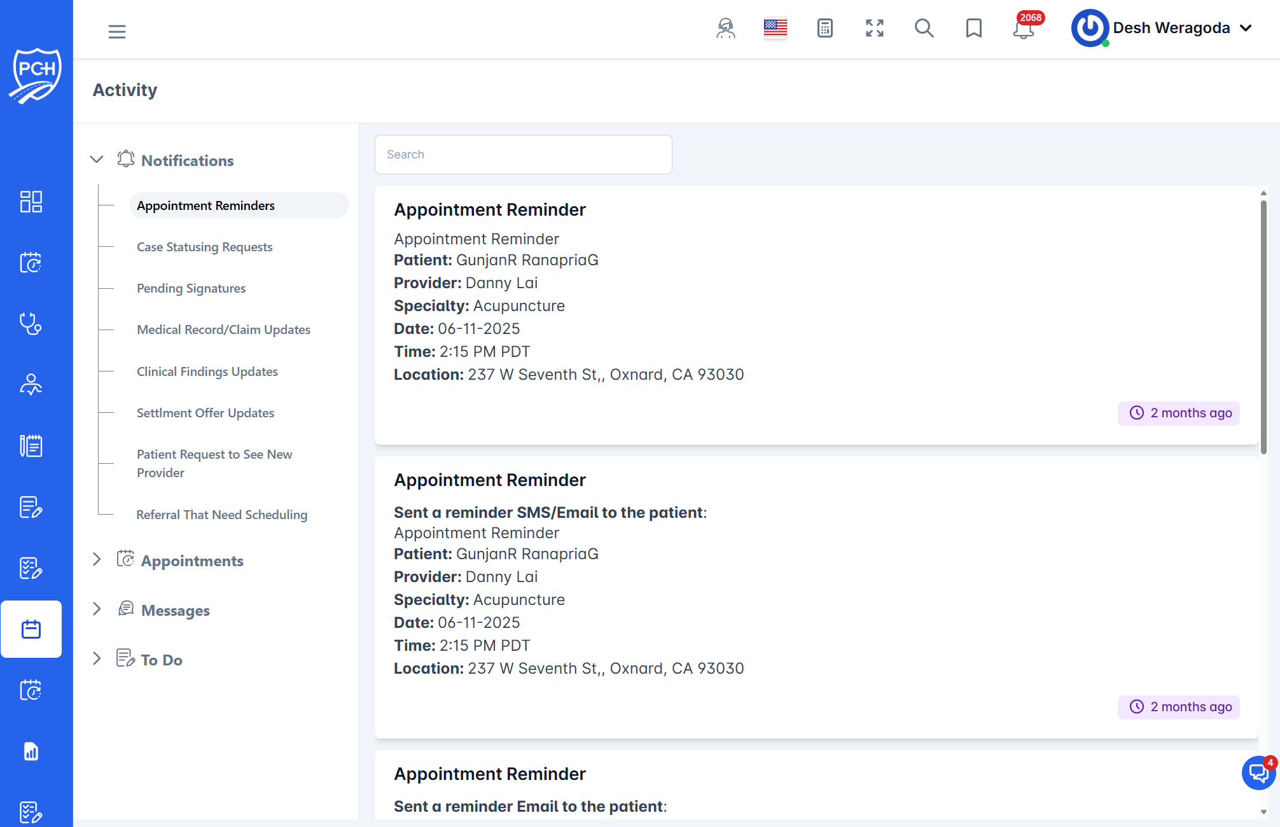The width and height of the screenshot is (1280, 827).
Task: Click second reminder's 2 months ago badge
Action: click(1179, 707)
